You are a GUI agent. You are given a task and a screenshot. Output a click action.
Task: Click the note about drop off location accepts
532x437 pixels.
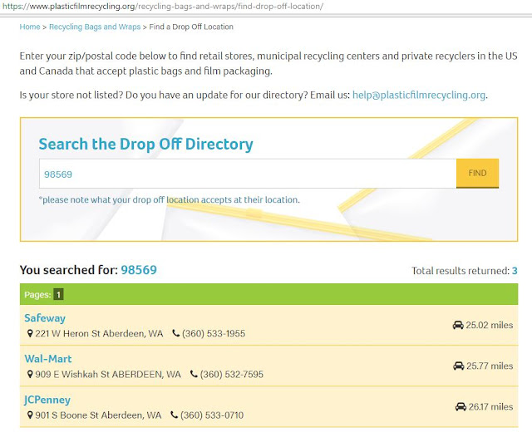[x=170, y=199]
